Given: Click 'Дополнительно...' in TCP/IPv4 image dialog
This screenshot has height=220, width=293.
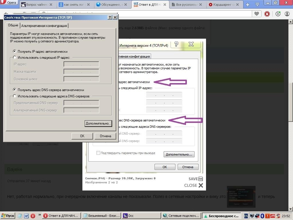Looking at the screenshot, I should tap(179, 154).
